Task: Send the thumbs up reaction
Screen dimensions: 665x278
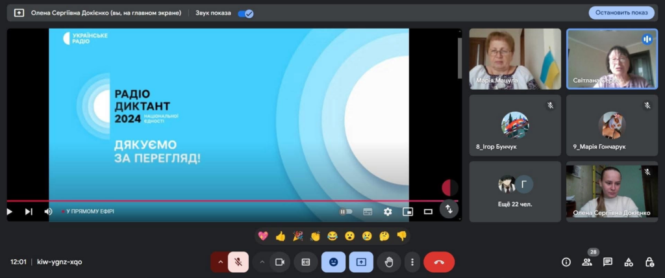Action: click(281, 236)
